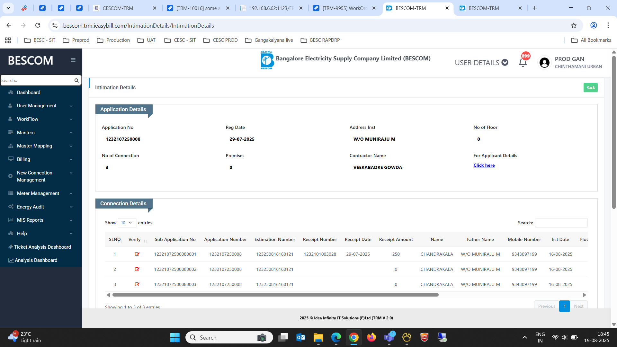Click verify edit icon for row 1

pos(137,254)
